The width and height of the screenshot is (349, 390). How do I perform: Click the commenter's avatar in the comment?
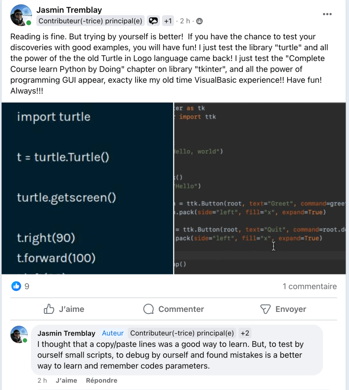point(19,334)
